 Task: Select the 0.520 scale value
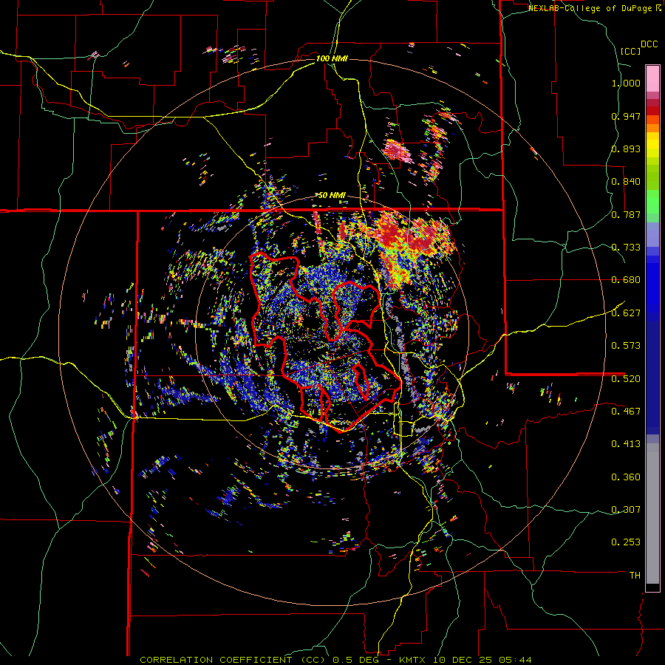pos(626,378)
